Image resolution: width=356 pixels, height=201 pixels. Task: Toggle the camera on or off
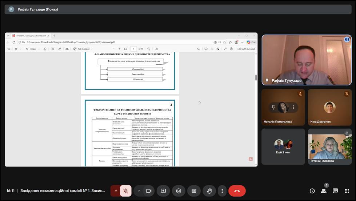(x=149, y=191)
